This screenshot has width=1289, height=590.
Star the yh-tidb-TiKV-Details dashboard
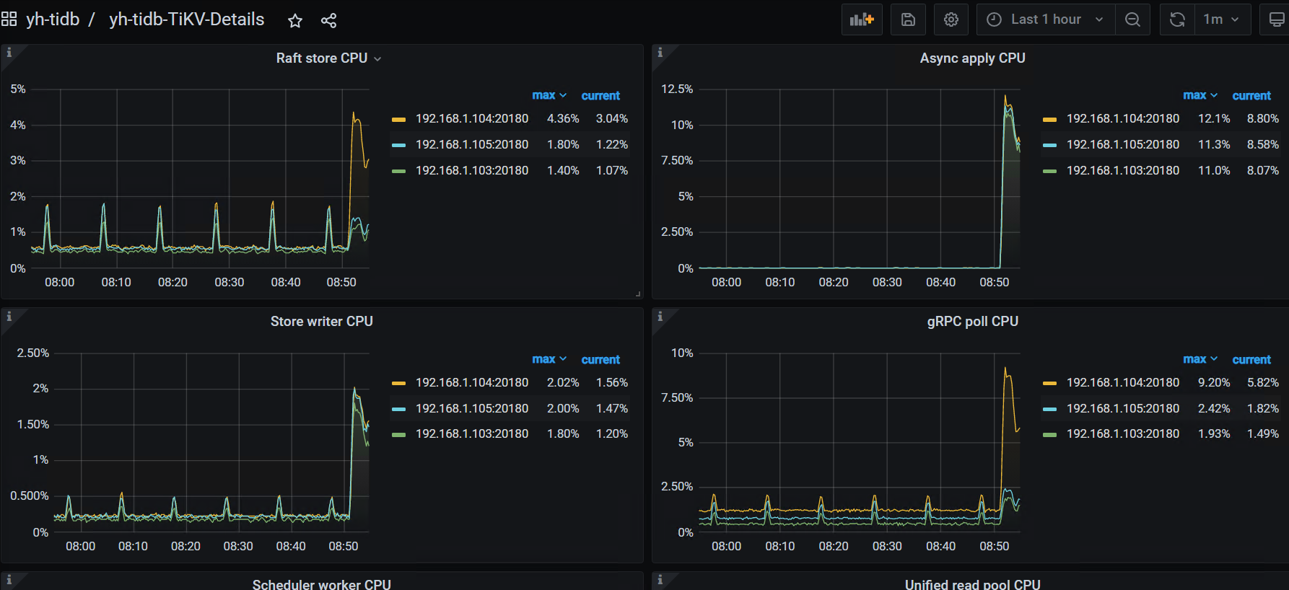[x=295, y=21]
